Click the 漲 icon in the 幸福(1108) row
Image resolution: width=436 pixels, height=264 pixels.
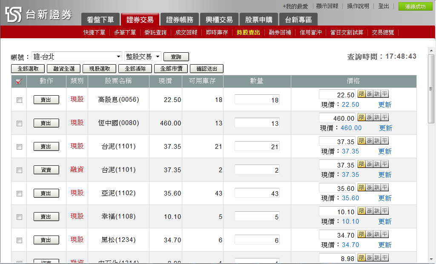[x=369, y=211]
